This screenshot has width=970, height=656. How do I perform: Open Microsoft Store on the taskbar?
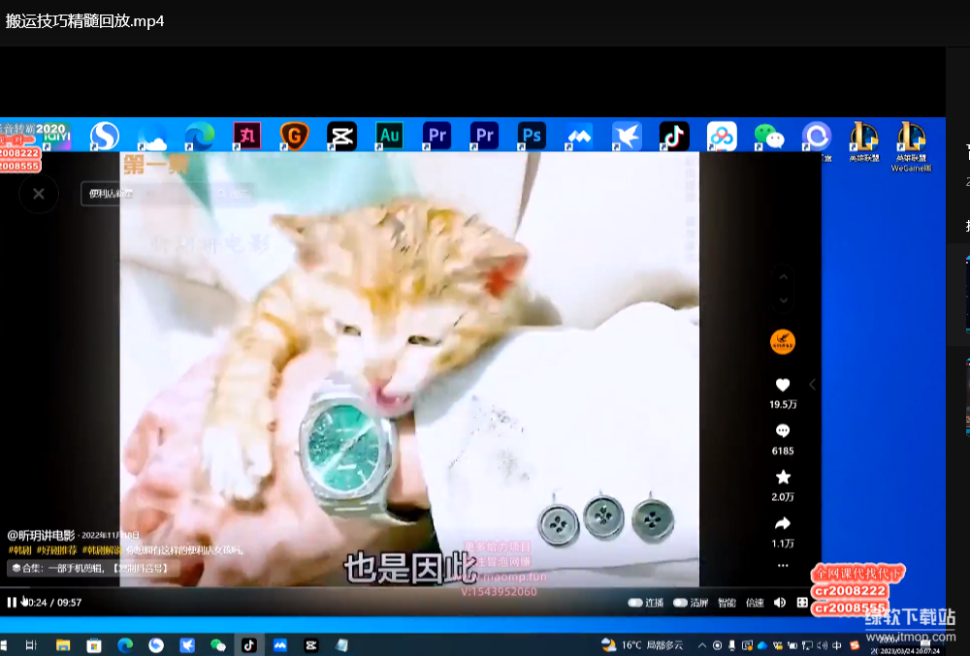94,645
